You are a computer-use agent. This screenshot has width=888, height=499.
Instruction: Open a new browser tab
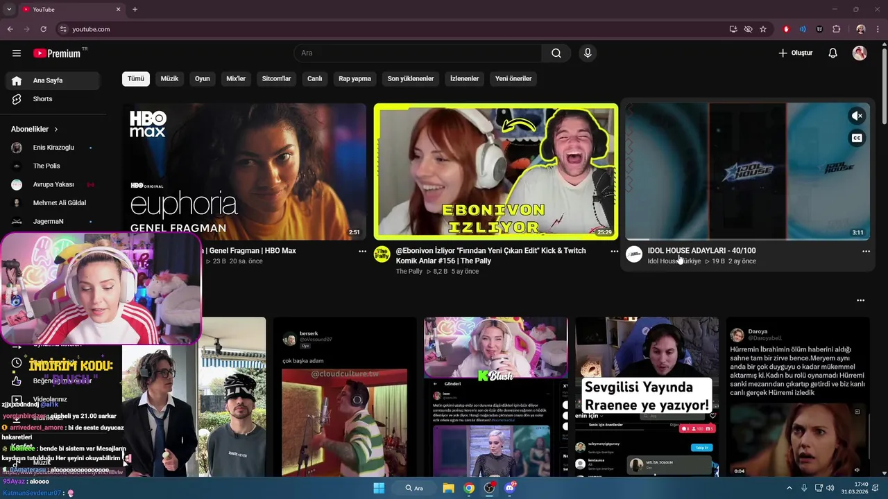tap(135, 9)
